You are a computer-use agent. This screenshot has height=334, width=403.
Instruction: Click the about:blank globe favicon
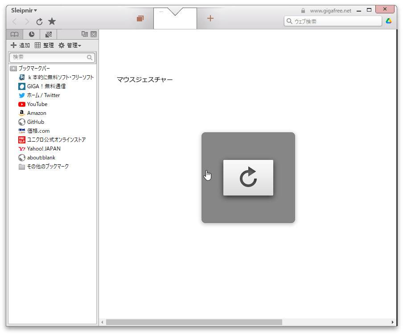tap(22, 158)
